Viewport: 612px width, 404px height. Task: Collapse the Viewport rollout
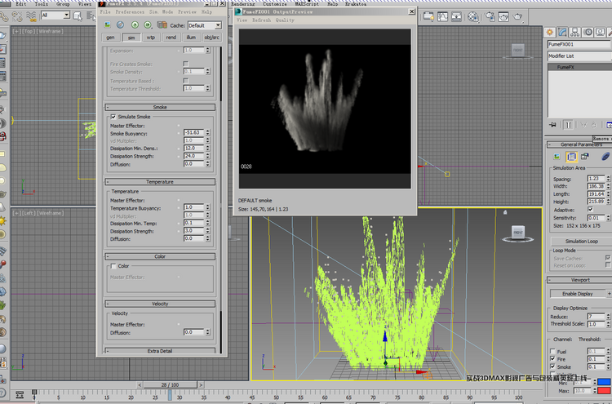(579, 280)
